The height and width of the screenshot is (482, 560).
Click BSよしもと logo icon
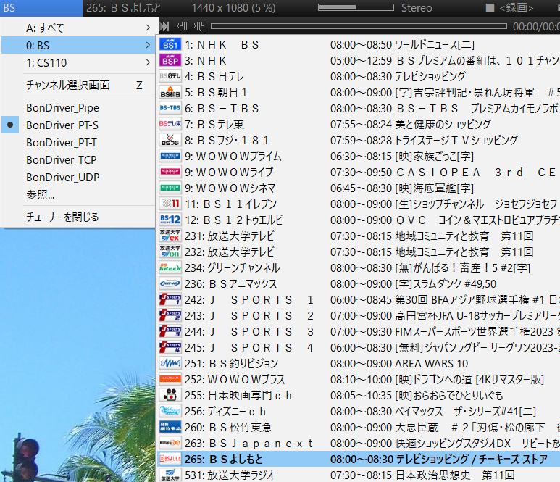point(170,459)
